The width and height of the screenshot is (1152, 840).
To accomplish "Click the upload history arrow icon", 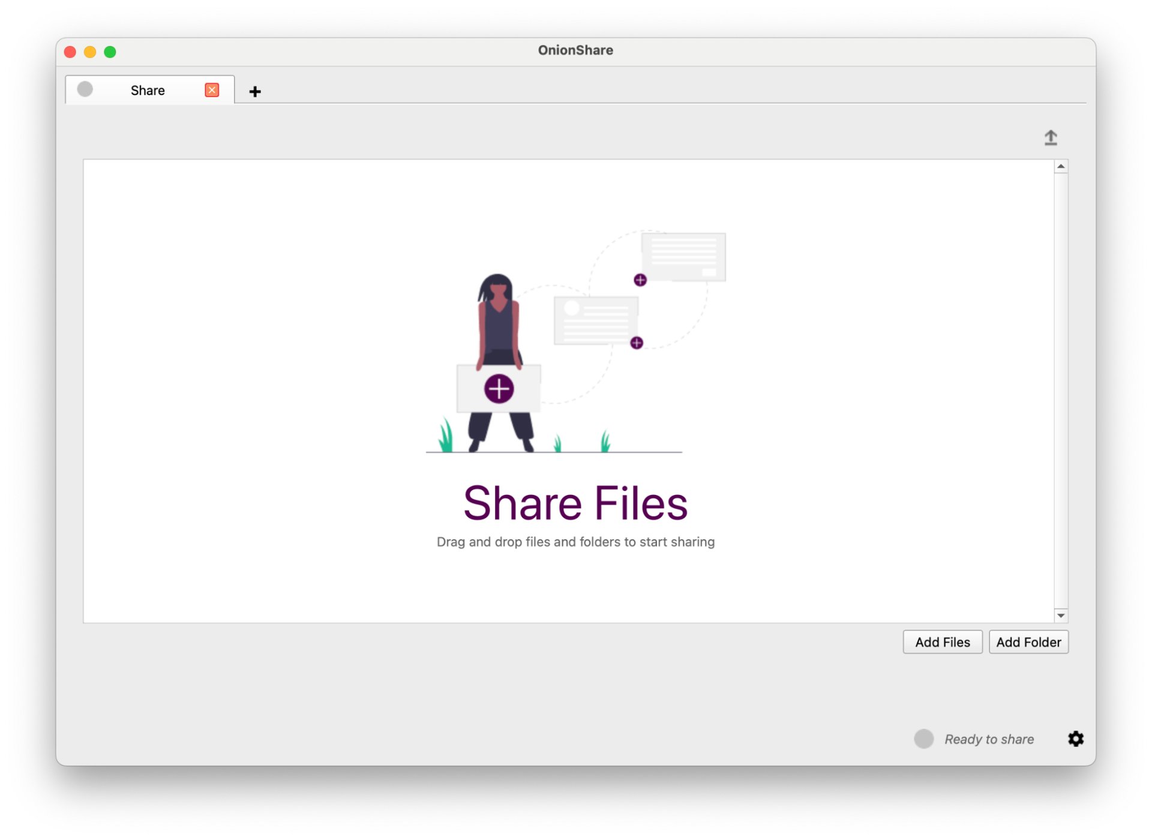I will pyautogui.click(x=1050, y=138).
